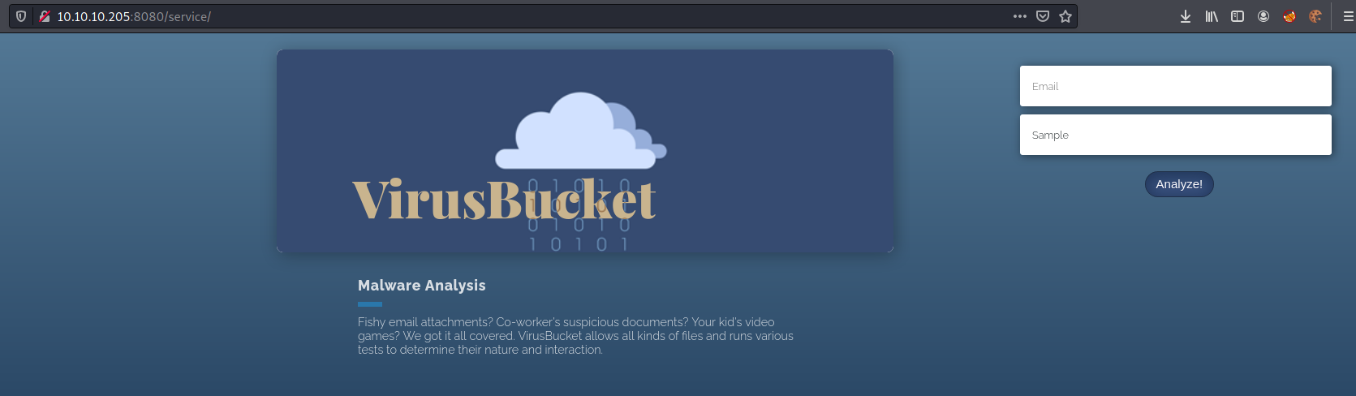The height and width of the screenshot is (396, 1356).
Task: Toggle the sidebar view
Action: (1238, 16)
